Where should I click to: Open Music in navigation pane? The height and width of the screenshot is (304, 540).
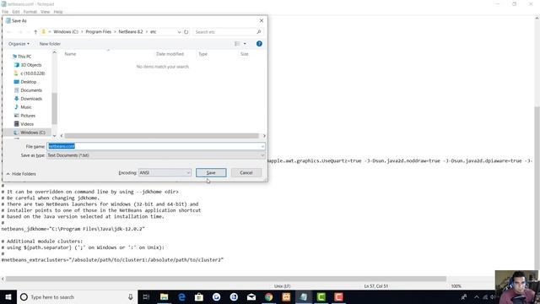(26, 107)
